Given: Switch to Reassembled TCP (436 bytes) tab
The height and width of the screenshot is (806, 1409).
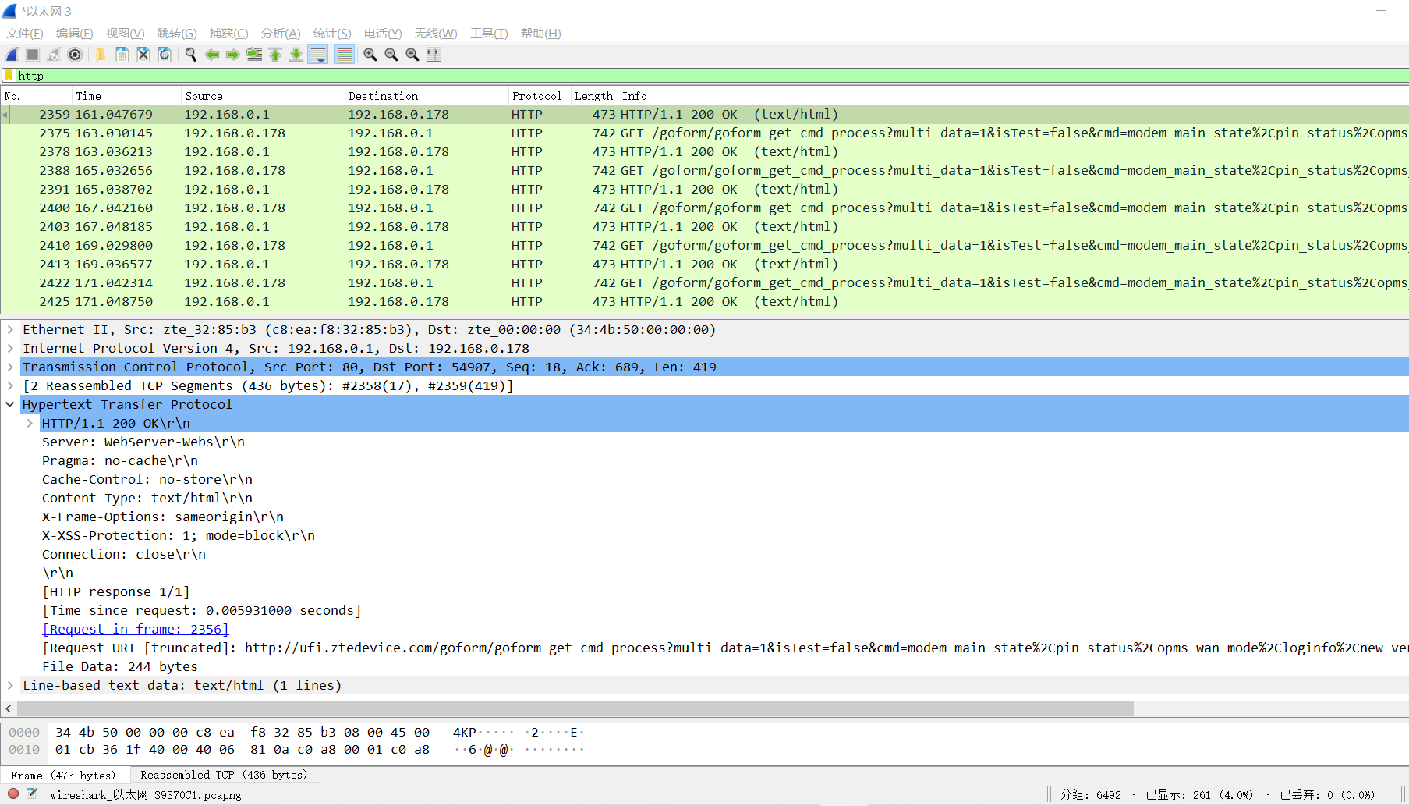Looking at the screenshot, I should coord(224,776).
